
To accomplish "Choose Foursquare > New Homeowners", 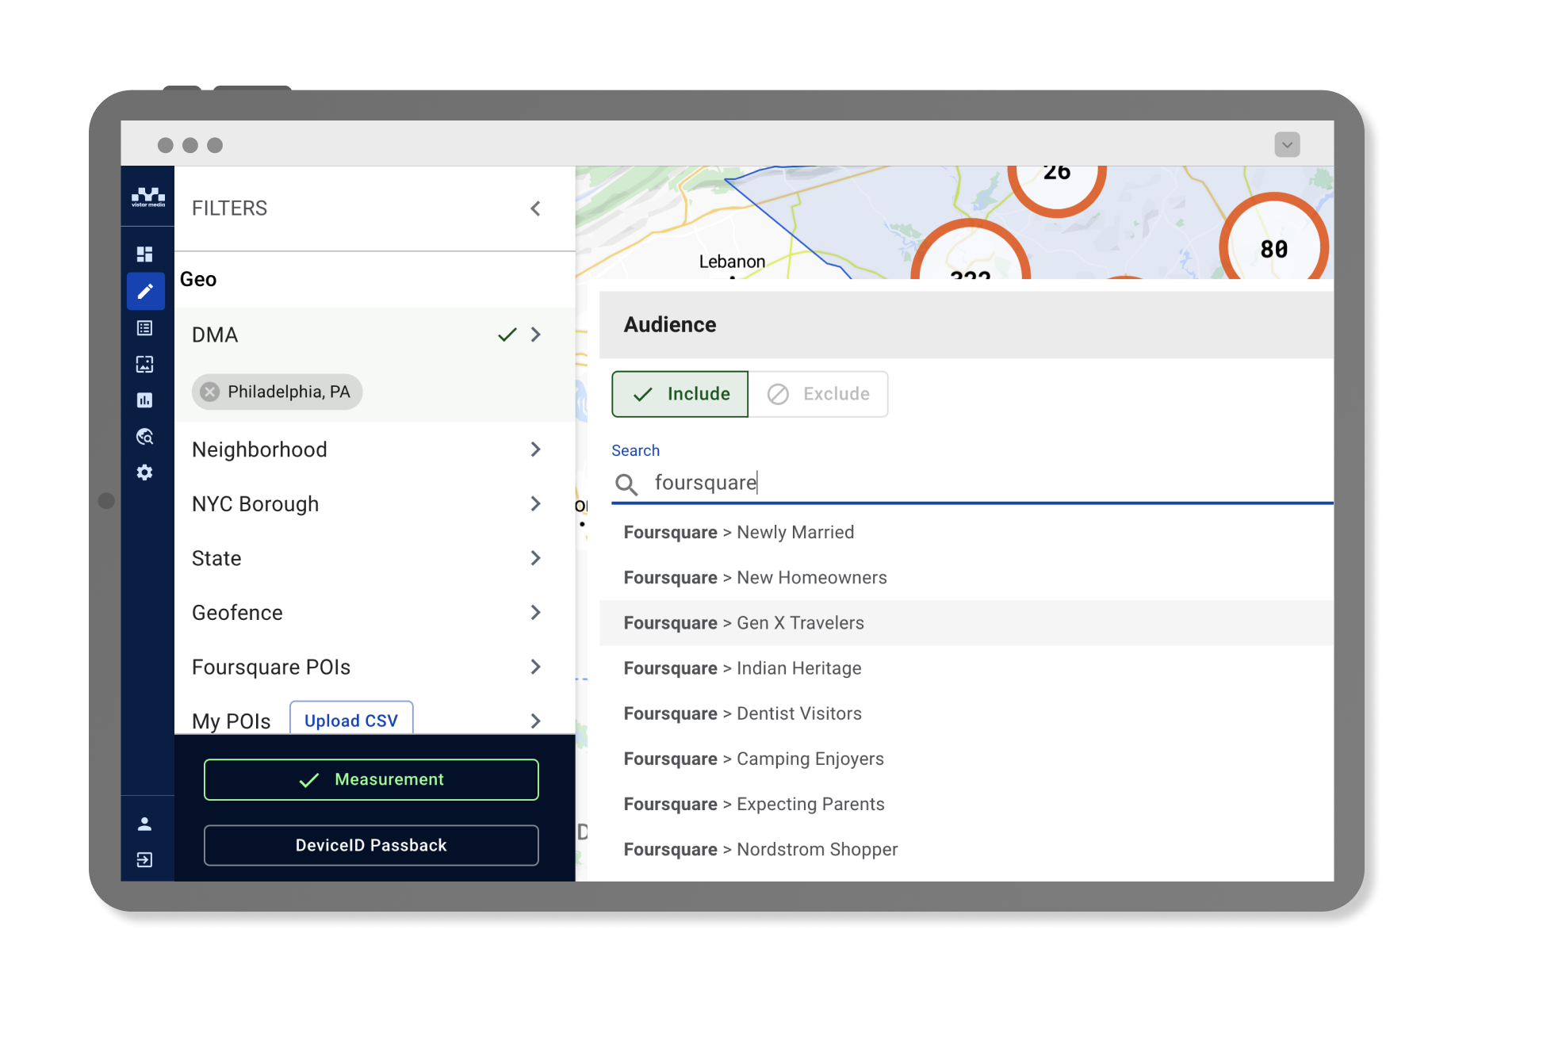I will coord(967,578).
